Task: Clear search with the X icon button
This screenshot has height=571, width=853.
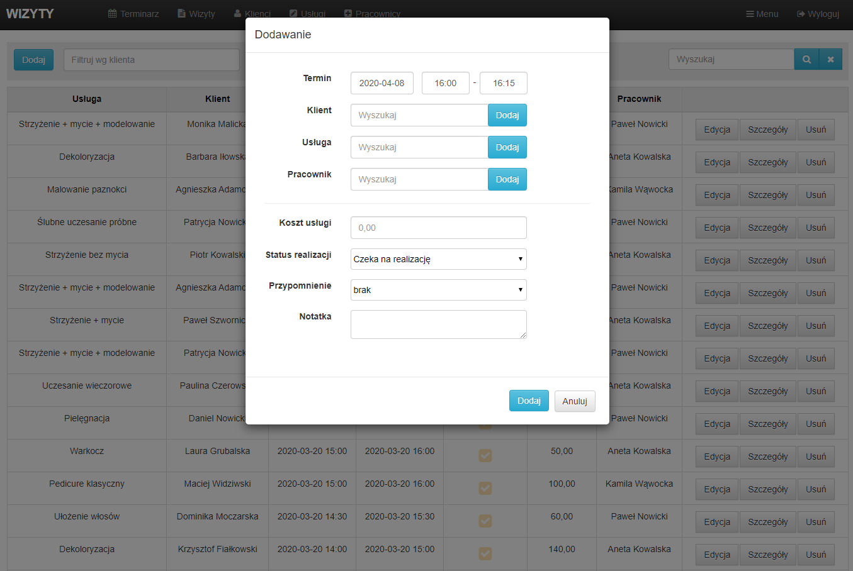Action: (x=830, y=60)
